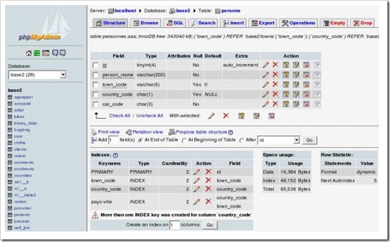Click the Fulltext icon for person_name row

tap(317, 75)
